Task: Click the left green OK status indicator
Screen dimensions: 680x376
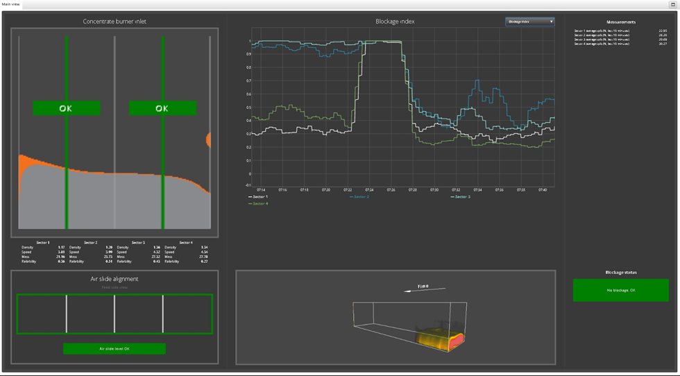Action: click(x=67, y=108)
